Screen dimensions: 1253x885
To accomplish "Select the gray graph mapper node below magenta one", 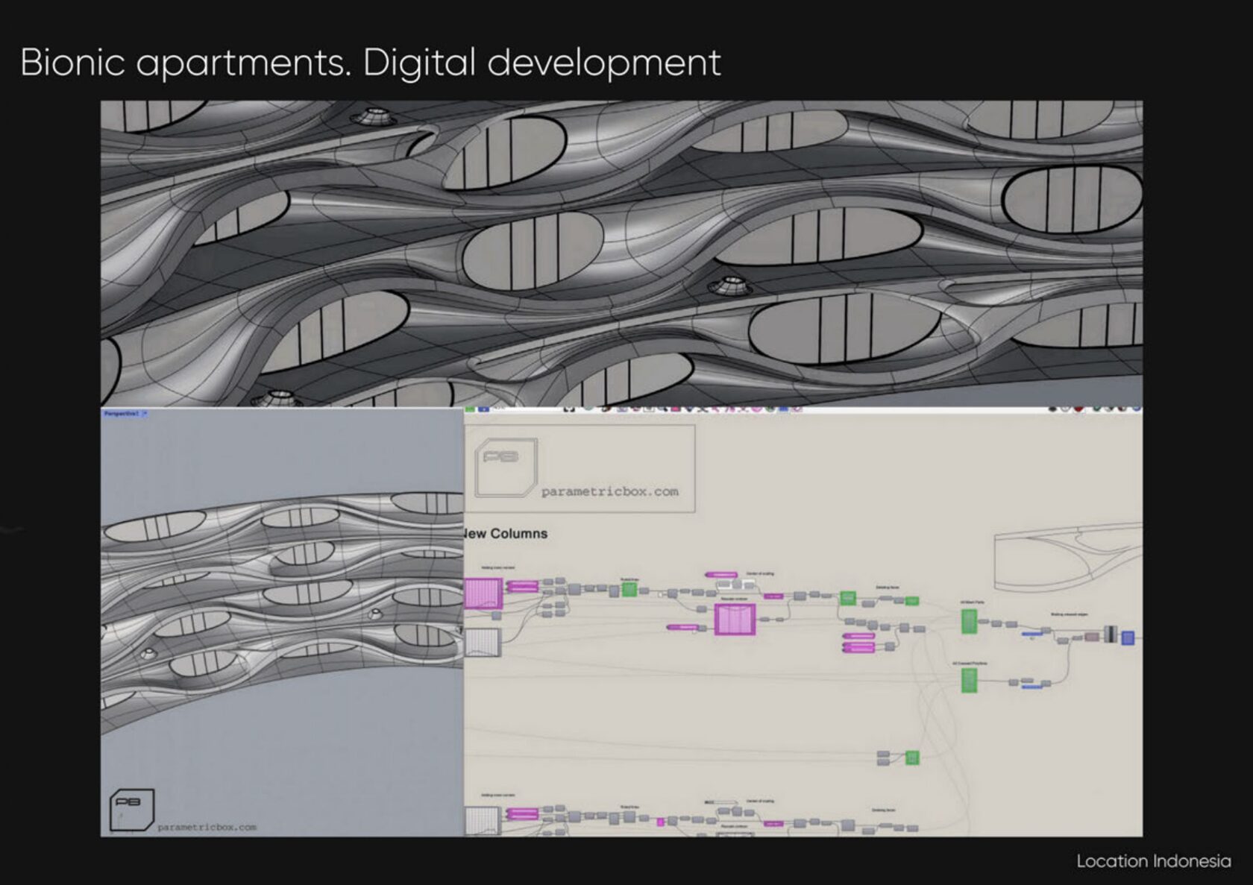I will pyautogui.click(x=483, y=642).
